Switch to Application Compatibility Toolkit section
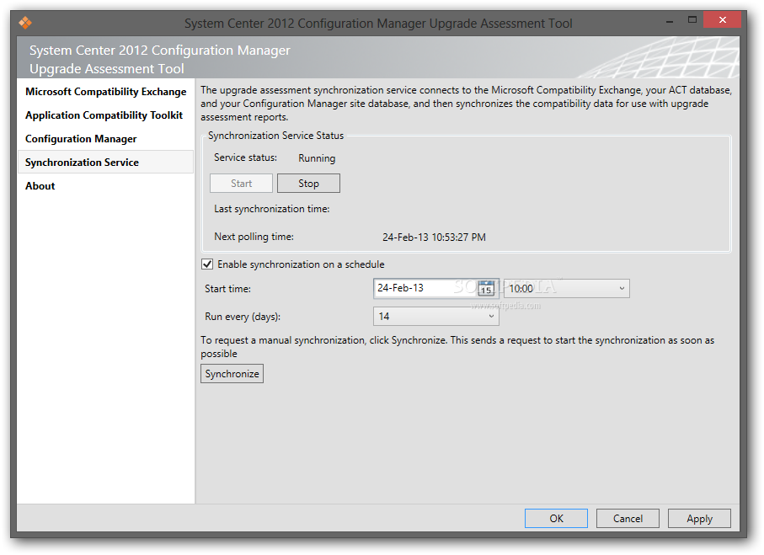The height and width of the screenshot is (555, 764). (104, 115)
